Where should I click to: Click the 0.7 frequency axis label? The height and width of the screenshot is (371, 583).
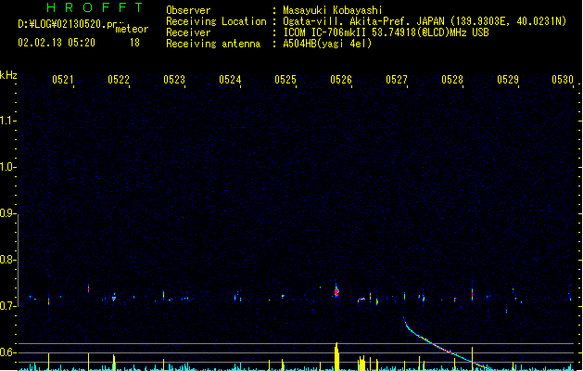pyautogui.click(x=6, y=306)
